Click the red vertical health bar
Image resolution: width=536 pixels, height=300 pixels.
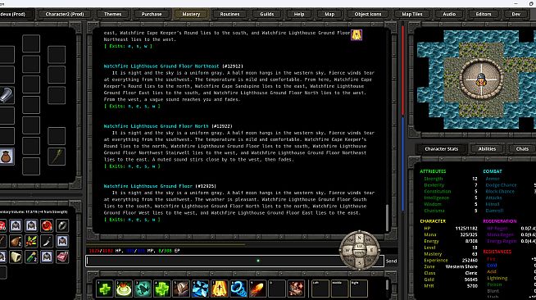(403, 70)
